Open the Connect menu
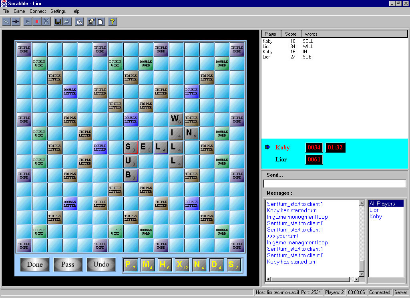Screen dimensions: 410x298 coord(38,11)
